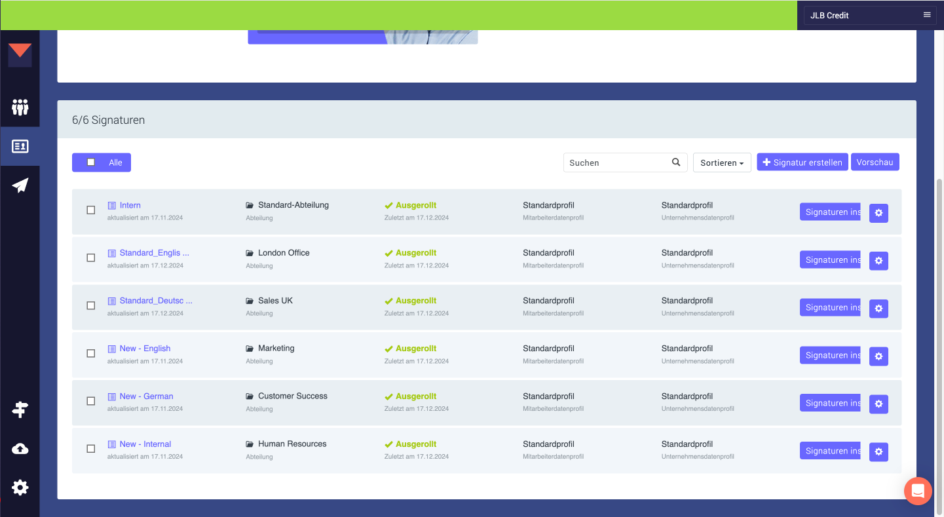Select the Standard_Englis signature checkbox
The width and height of the screenshot is (944, 517).
[x=91, y=258]
